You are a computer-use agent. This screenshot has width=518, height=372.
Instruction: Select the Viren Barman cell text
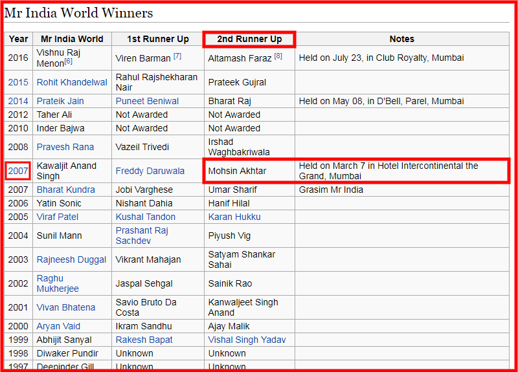click(x=143, y=58)
